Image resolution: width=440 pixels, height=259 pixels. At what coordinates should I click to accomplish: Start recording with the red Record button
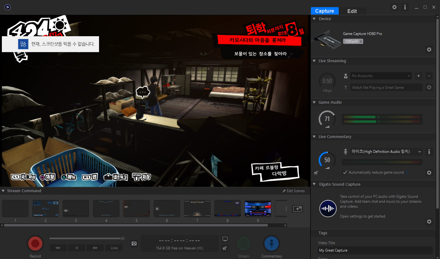pyautogui.click(x=35, y=243)
